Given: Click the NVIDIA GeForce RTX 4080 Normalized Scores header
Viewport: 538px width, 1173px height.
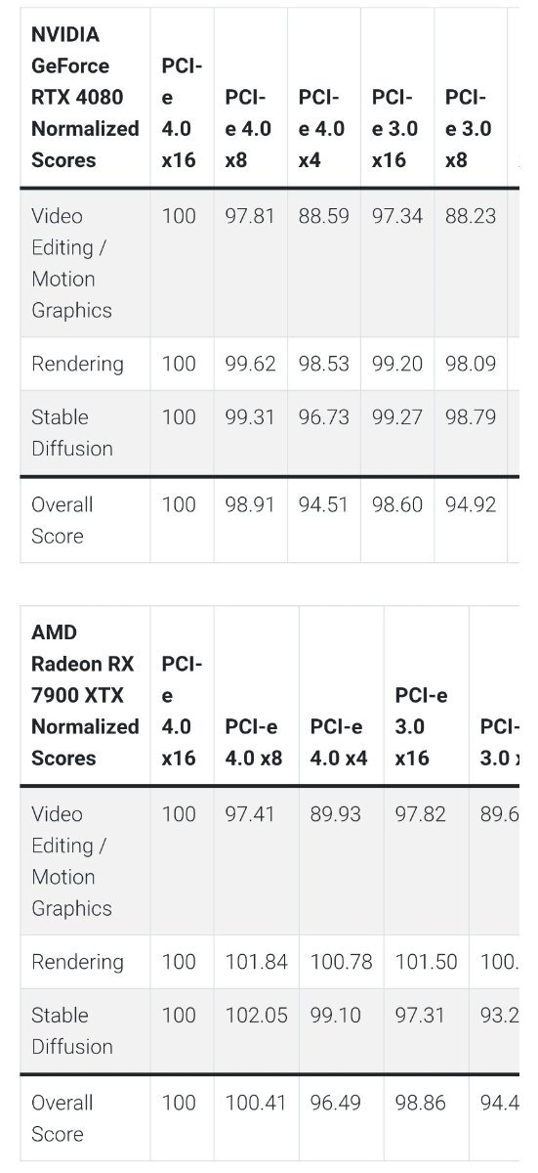Looking at the screenshot, I should coord(85,97).
